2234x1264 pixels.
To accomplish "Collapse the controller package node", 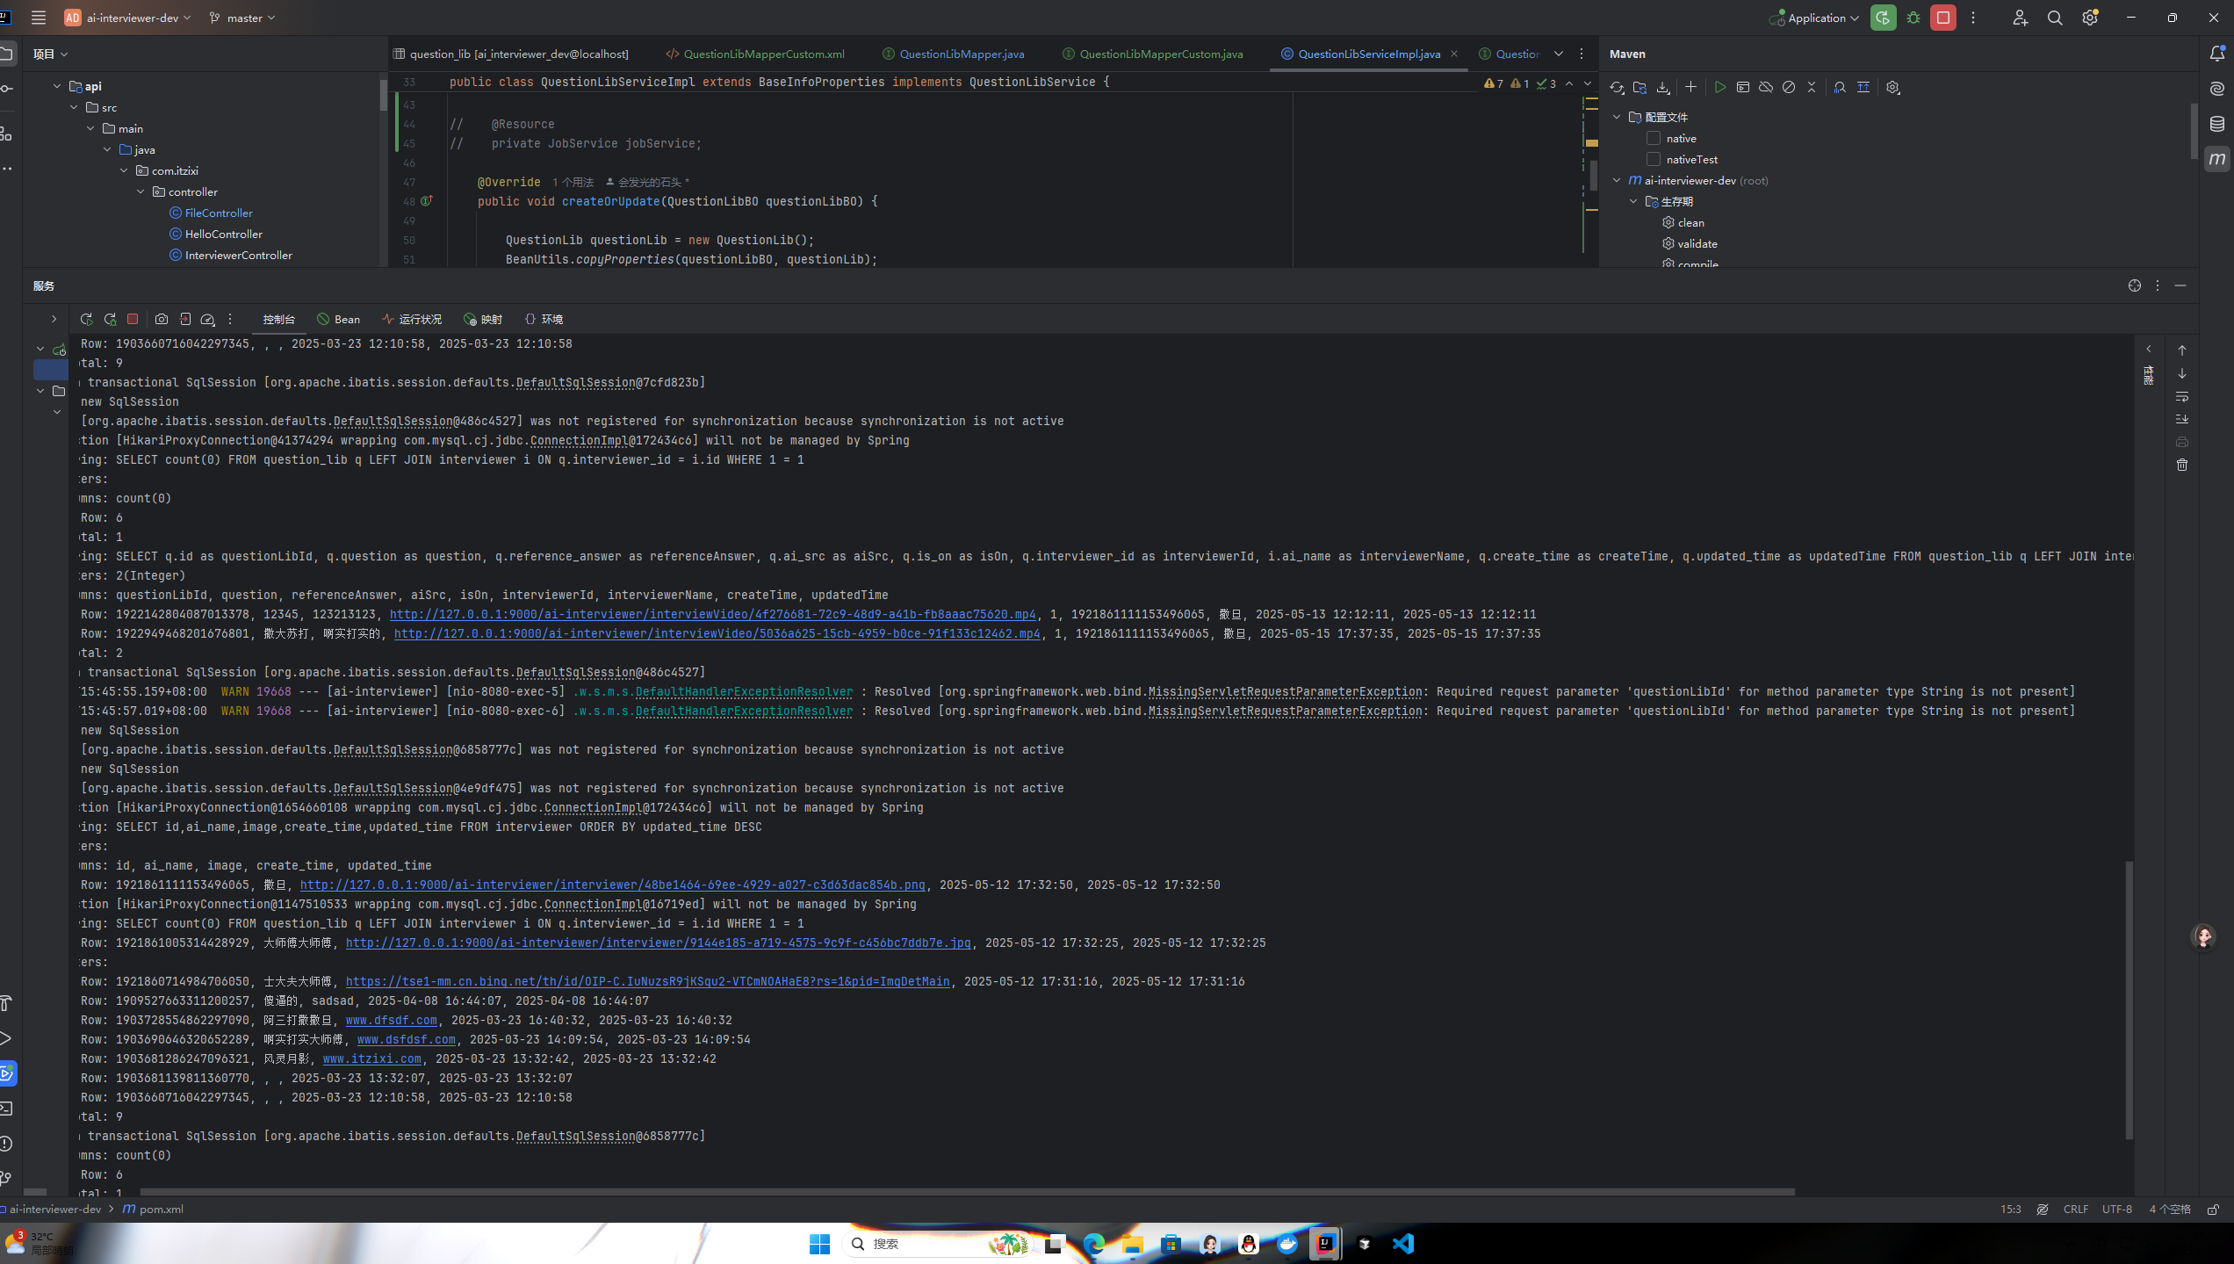I will [141, 191].
